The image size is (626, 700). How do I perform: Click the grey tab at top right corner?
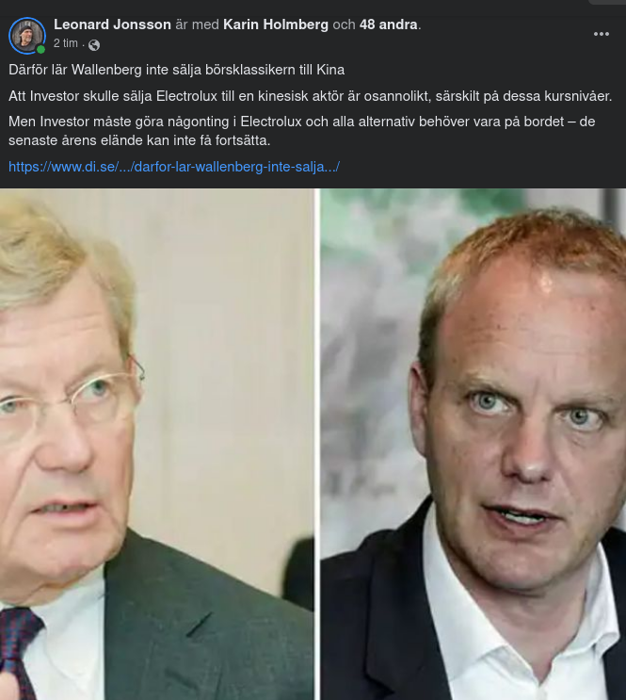point(607,2)
